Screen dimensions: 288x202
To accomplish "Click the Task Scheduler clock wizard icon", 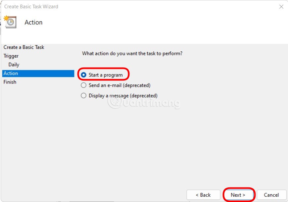I will (x=10, y=22).
